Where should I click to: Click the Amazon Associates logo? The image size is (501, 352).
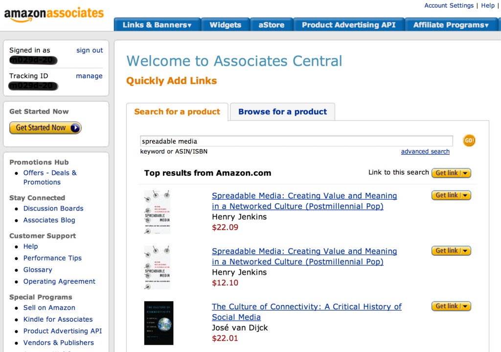tap(54, 14)
